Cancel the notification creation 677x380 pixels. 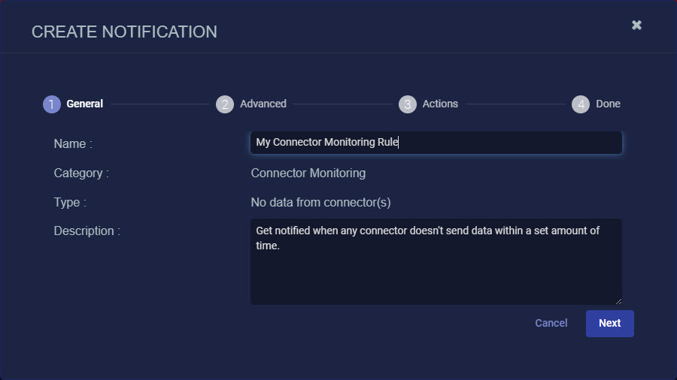click(x=551, y=323)
